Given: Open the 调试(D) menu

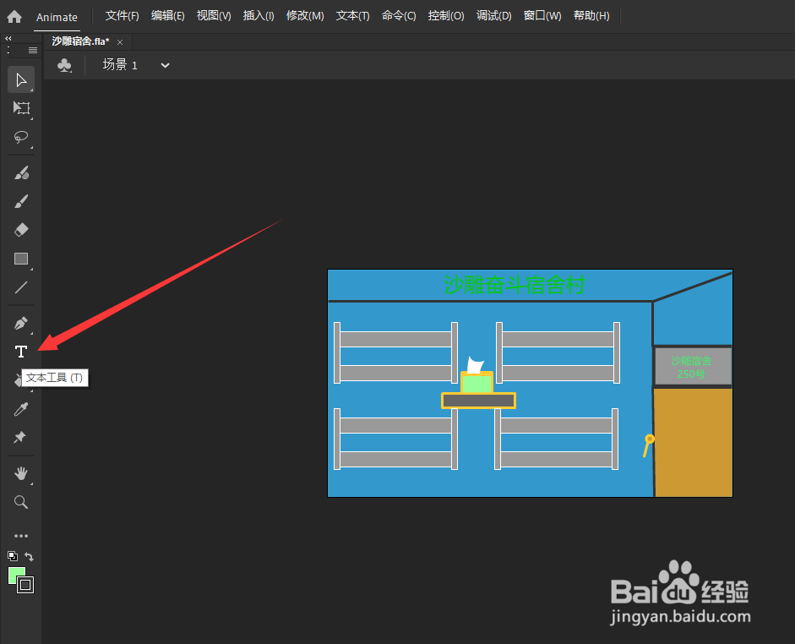Looking at the screenshot, I should pyautogui.click(x=494, y=16).
